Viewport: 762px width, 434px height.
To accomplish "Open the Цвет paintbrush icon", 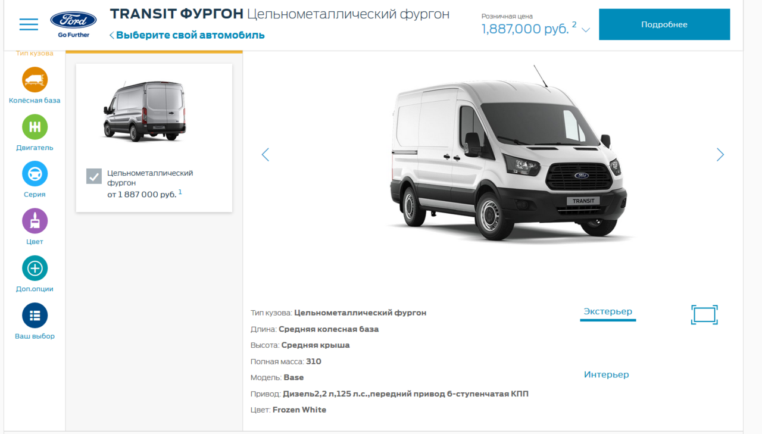I will click(x=35, y=221).
